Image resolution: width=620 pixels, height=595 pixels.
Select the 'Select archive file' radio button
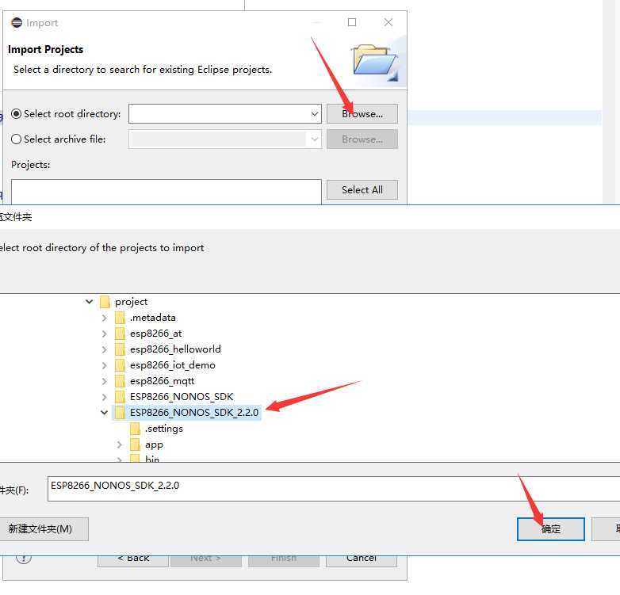click(x=16, y=139)
